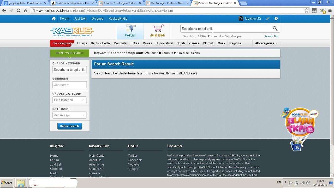Open the Sports category
Viewport: 334px width, 188px height.
181,43
